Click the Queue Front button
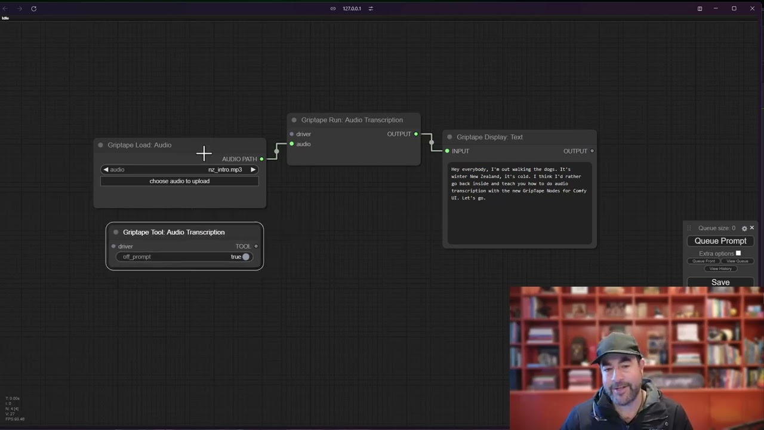The height and width of the screenshot is (430, 764). (x=704, y=261)
